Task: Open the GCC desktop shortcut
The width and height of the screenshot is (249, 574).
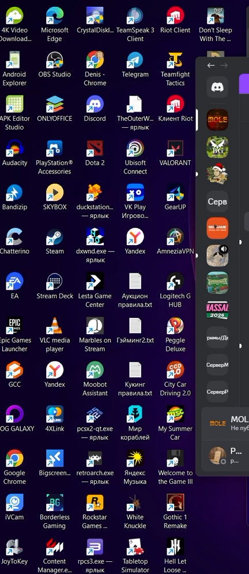Action: coord(14,371)
